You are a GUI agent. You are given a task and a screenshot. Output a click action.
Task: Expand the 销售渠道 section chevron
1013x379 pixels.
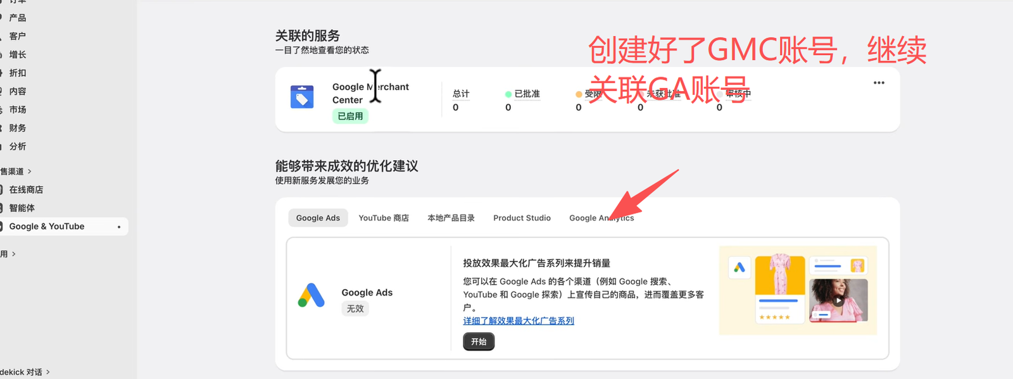pos(29,171)
